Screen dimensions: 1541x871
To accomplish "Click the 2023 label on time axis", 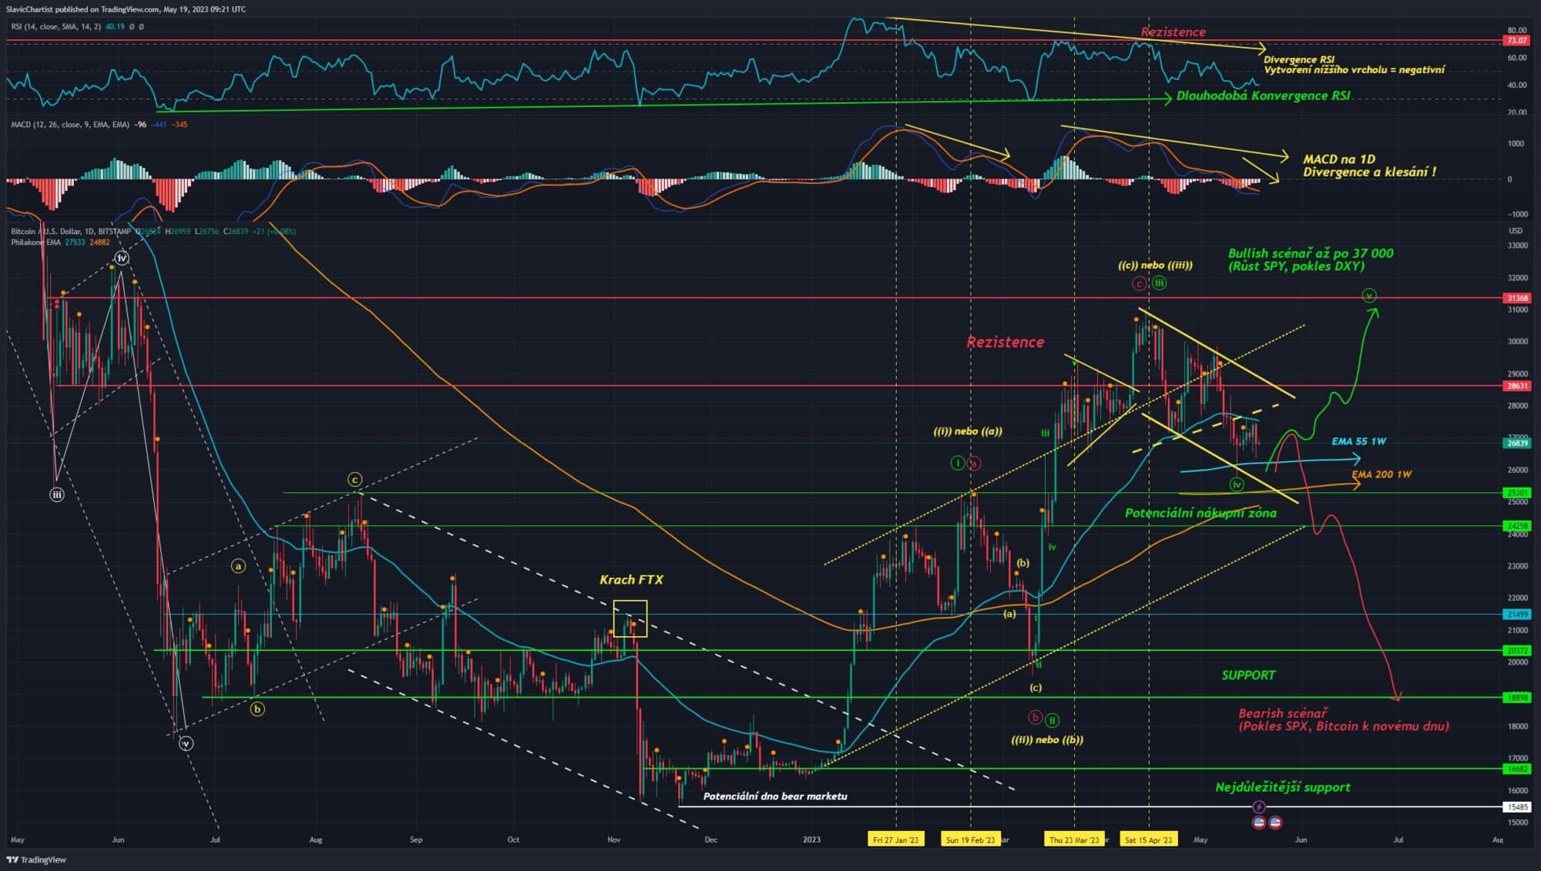I will tap(811, 839).
